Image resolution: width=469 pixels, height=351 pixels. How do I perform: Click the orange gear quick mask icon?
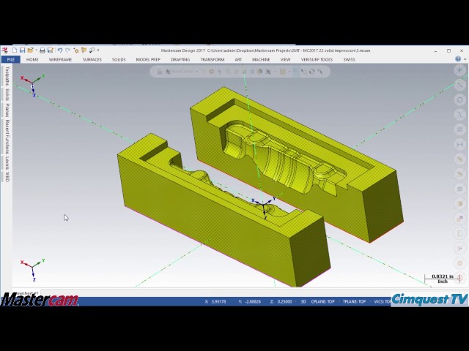[x=459, y=263]
